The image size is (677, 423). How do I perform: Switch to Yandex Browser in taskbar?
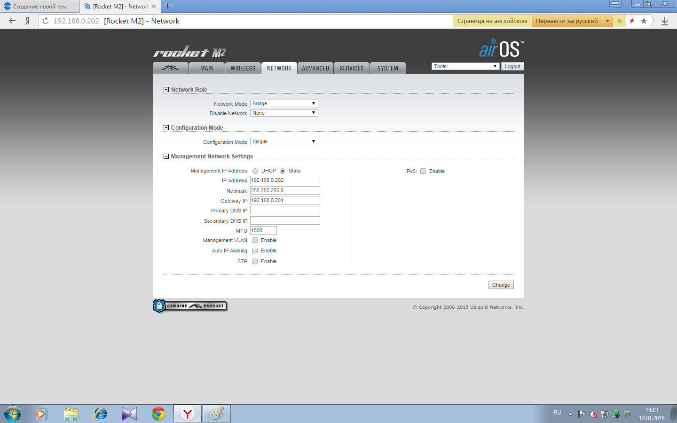[188, 414]
